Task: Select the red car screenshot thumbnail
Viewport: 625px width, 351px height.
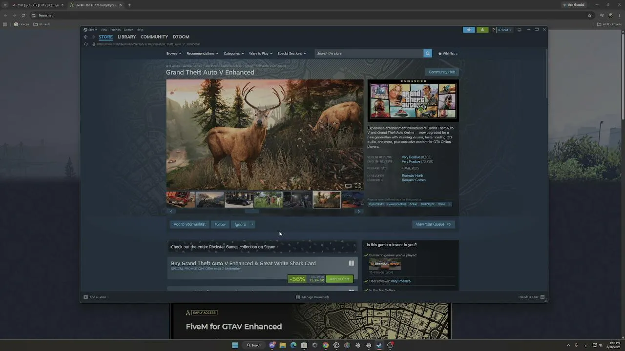Action: (181, 199)
